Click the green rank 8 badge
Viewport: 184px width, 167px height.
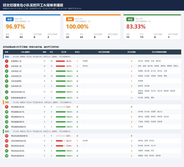(x=7, y=98)
